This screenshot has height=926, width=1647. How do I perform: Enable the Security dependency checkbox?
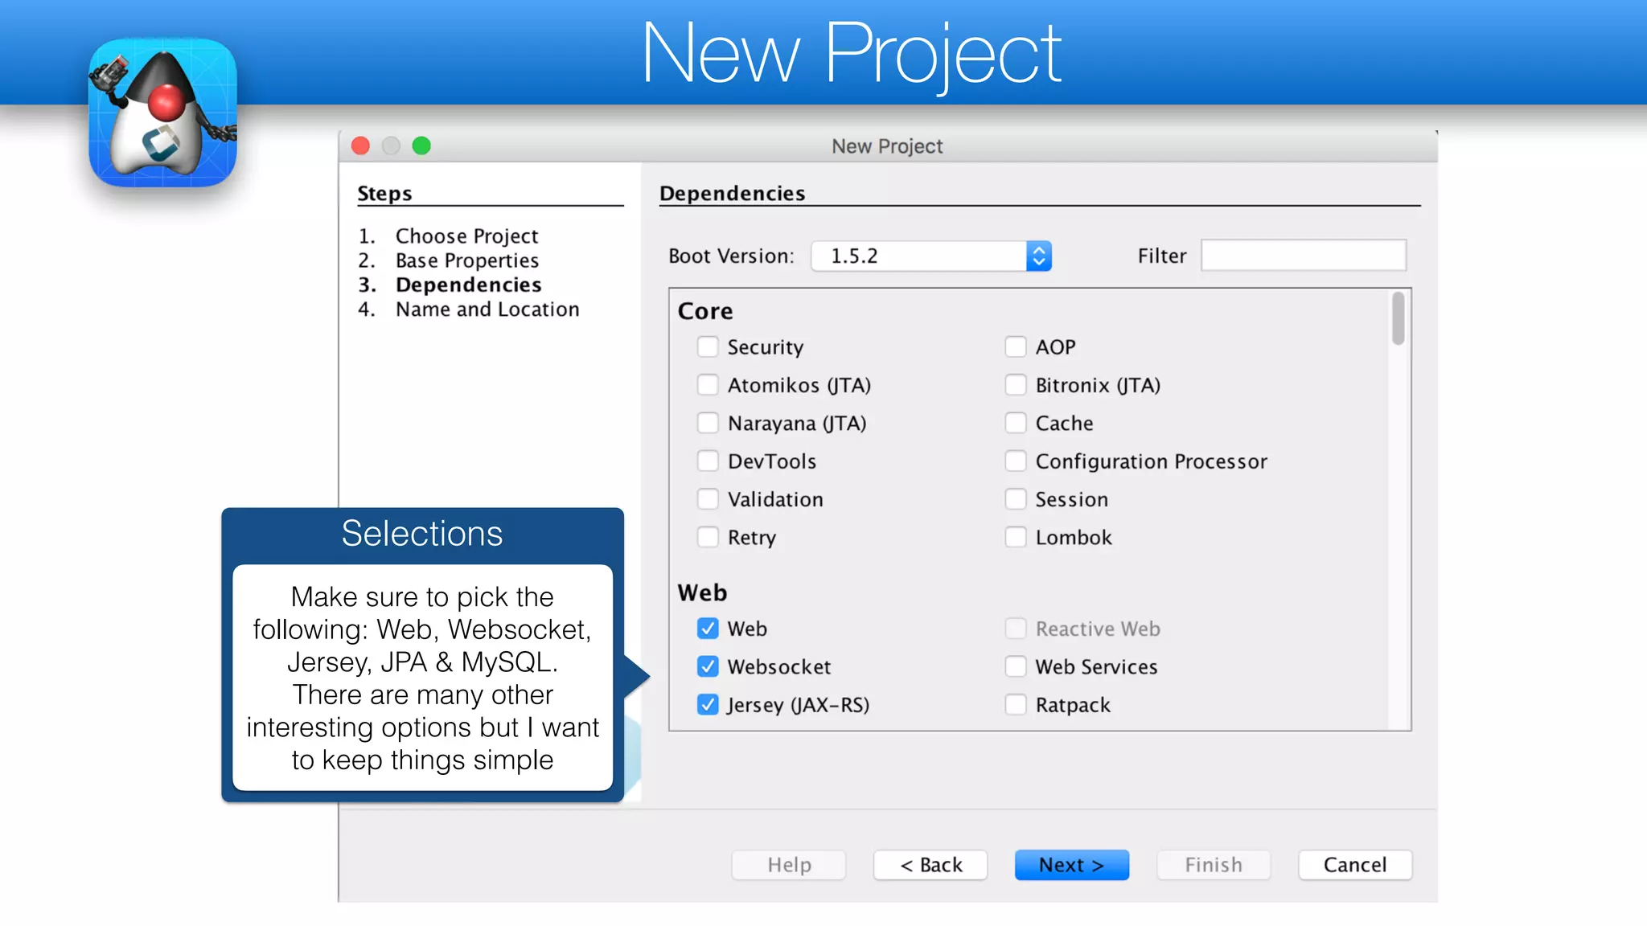click(708, 347)
